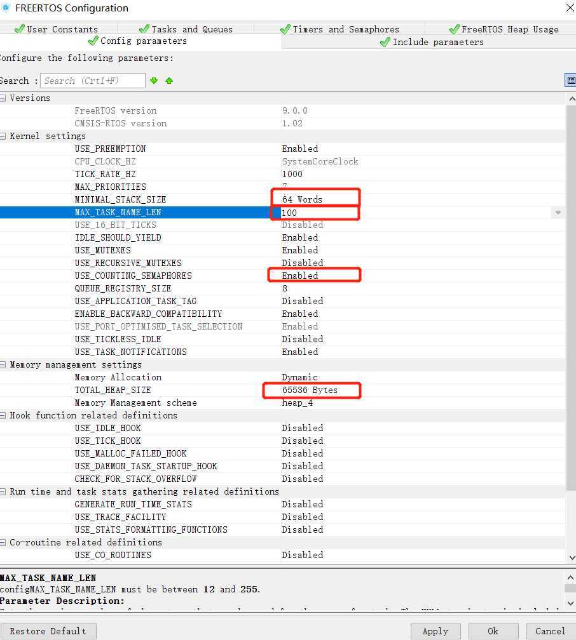Click the search next (green down arrow) icon
Screen dimensions: 576x640
click(154, 81)
